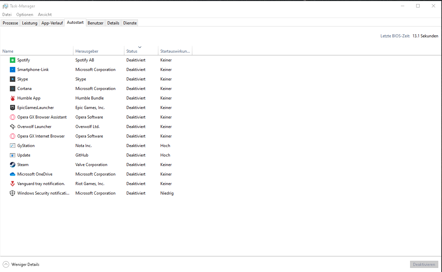Viewport: 442px width, 272px height.
Task: Click the Smartphone-Link app icon
Action: coord(13,70)
